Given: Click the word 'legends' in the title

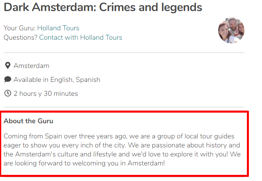Looking at the screenshot, I should point(181,7).
